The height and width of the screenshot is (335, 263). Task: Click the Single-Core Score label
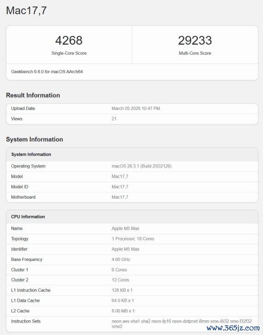point(69,53)
